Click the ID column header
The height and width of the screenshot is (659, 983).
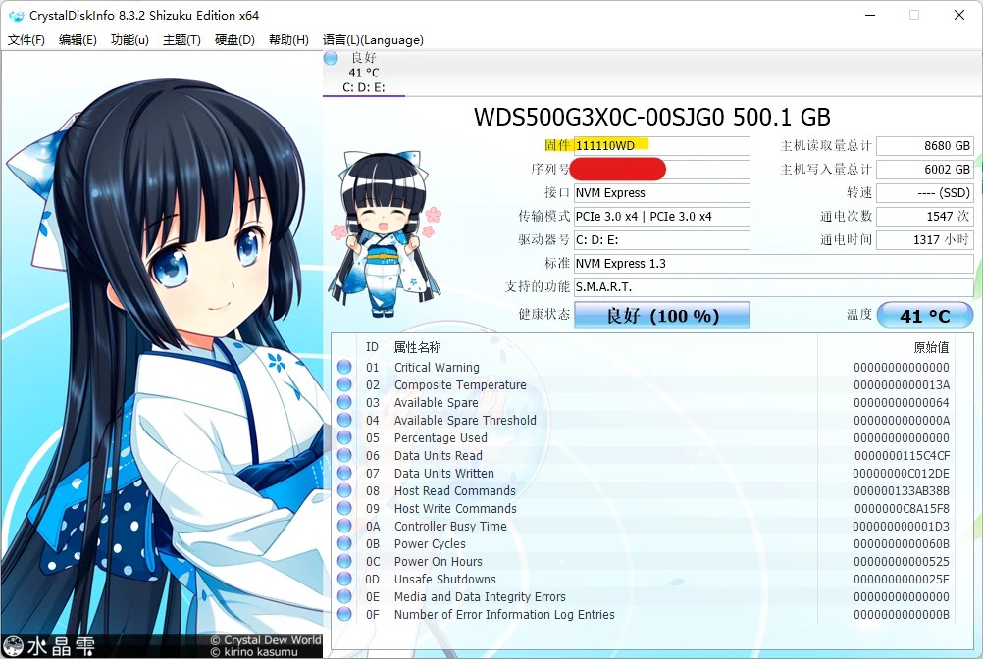[373, 347]
